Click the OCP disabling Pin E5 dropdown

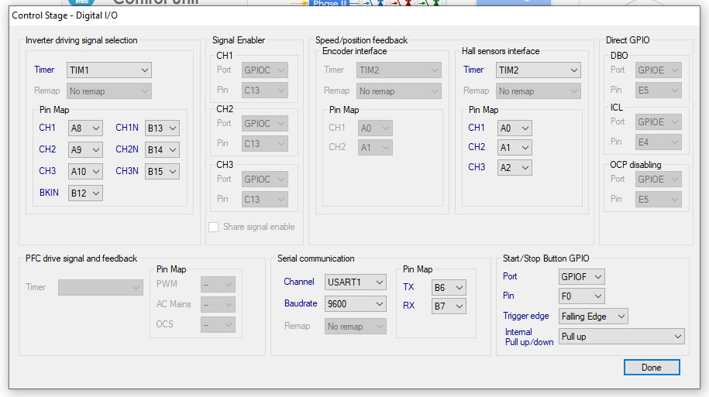[659, 199]
